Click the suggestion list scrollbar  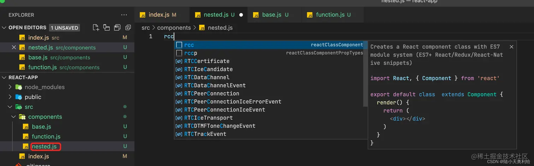pos(366,73)
